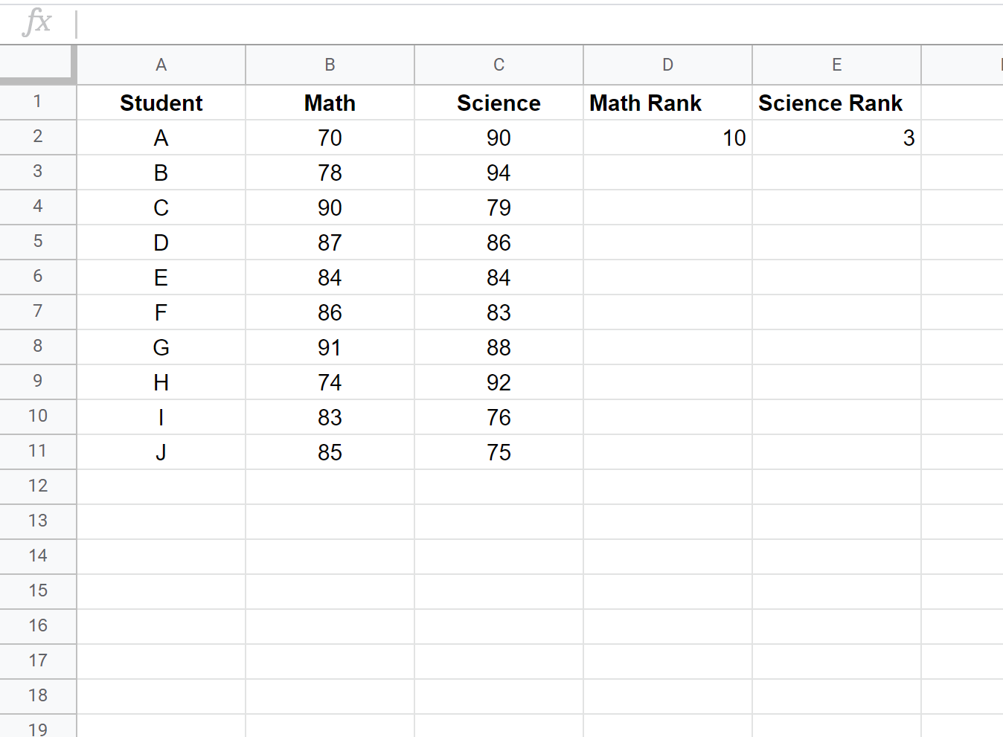1003x737 pixels.
Task: Click the Science Rank header cell
Action: click(x=837, y=103)
